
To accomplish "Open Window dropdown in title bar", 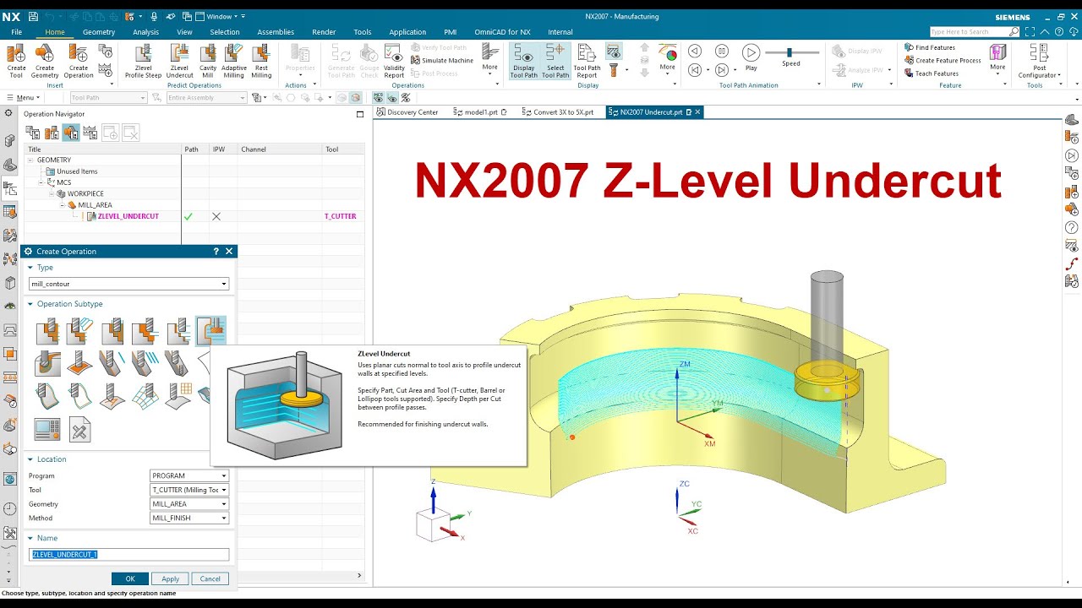I will pyautogui.click(x=220, y=16).
